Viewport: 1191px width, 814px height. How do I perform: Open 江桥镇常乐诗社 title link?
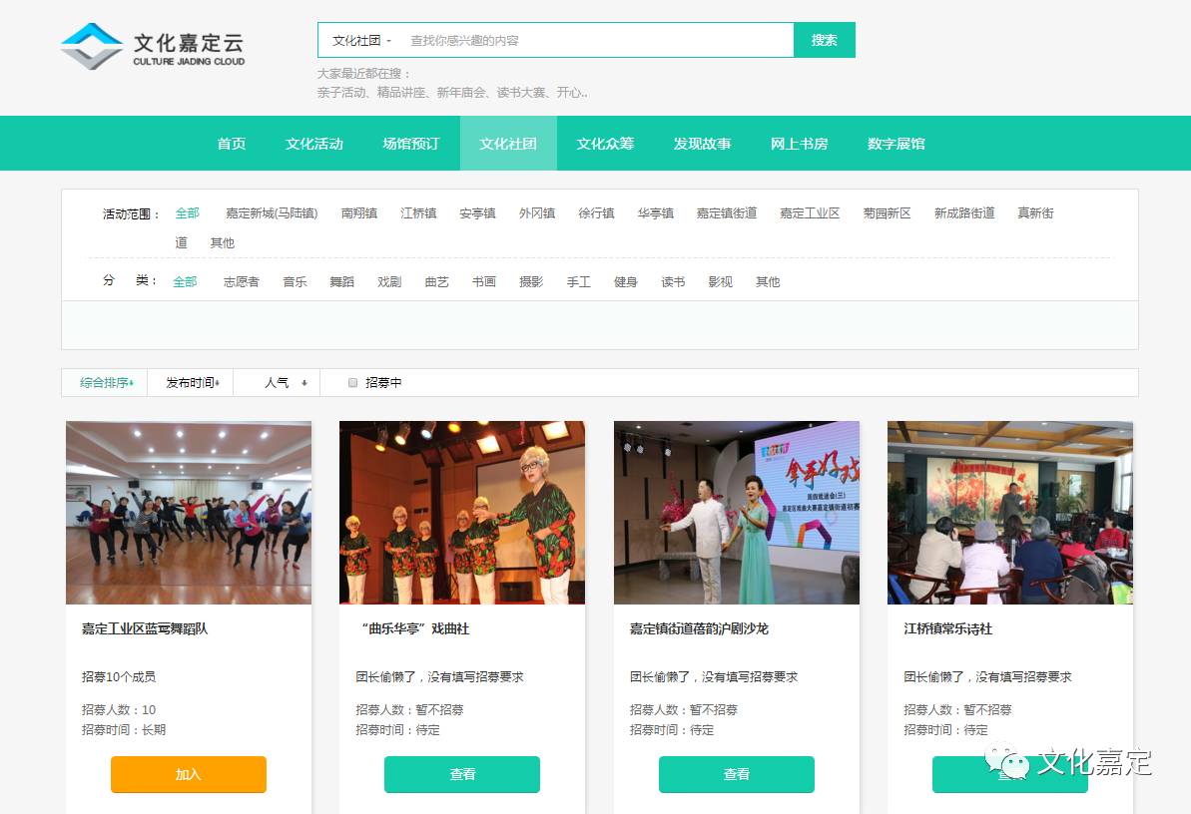(947, 629)
